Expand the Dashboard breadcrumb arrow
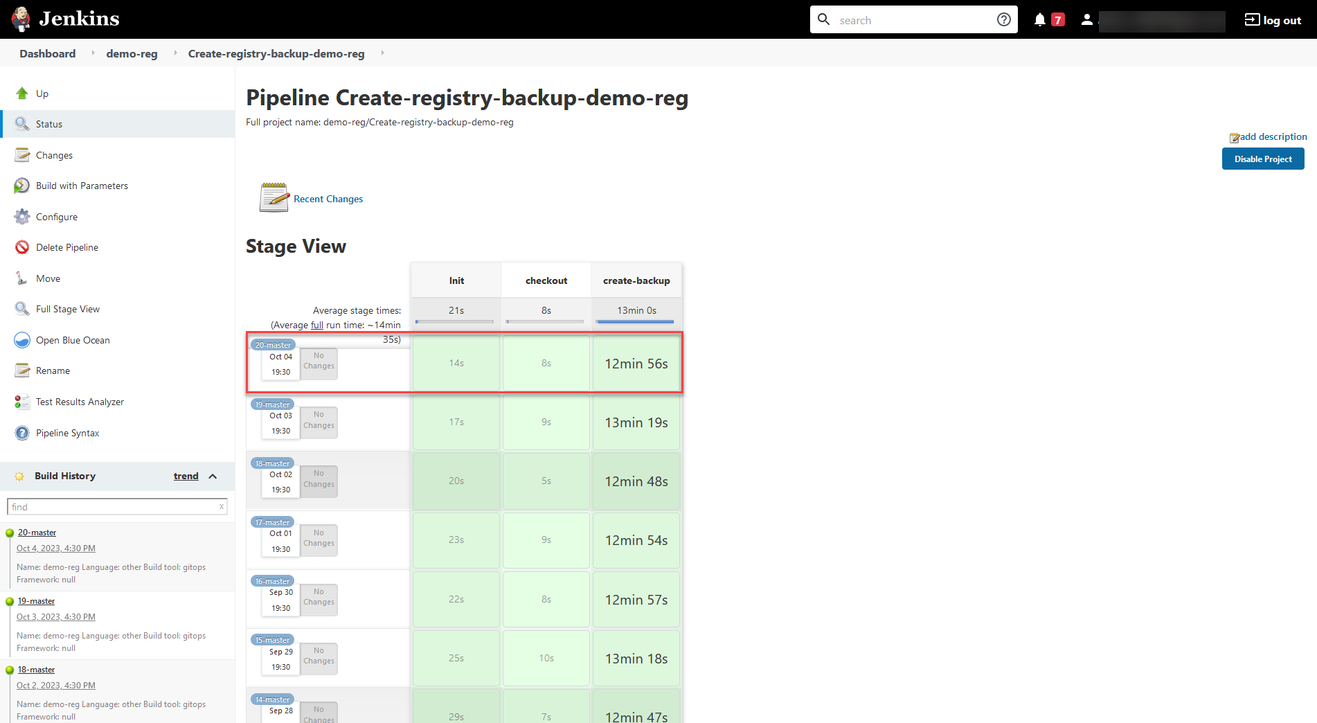Image resolution: width=1317 pixels, height=723 pixels. click(93, 53)
